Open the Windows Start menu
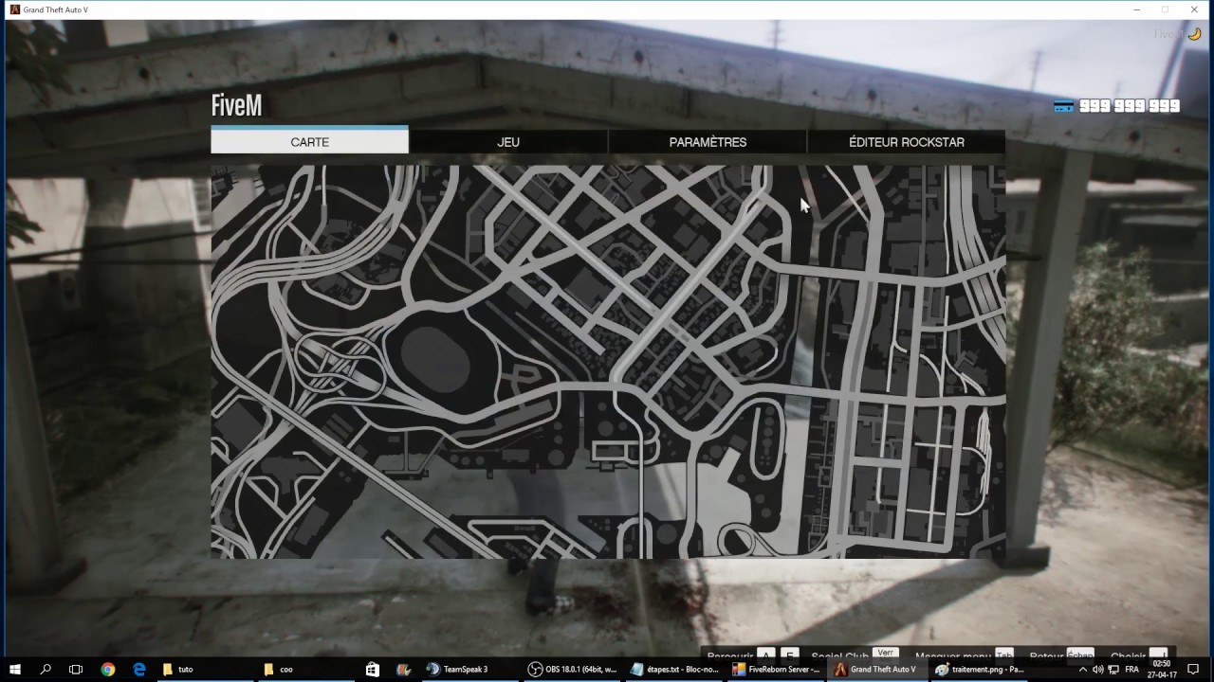1214x682 pixels. [x=15, y=669]
